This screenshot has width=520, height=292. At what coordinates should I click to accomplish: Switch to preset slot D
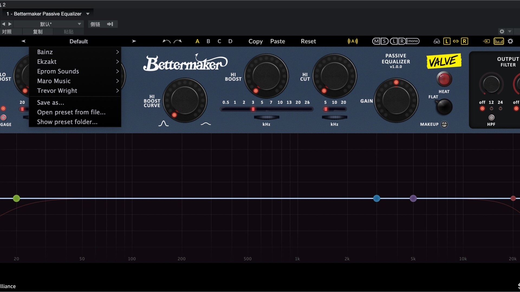pyautogui.click(x=230, y=41)
